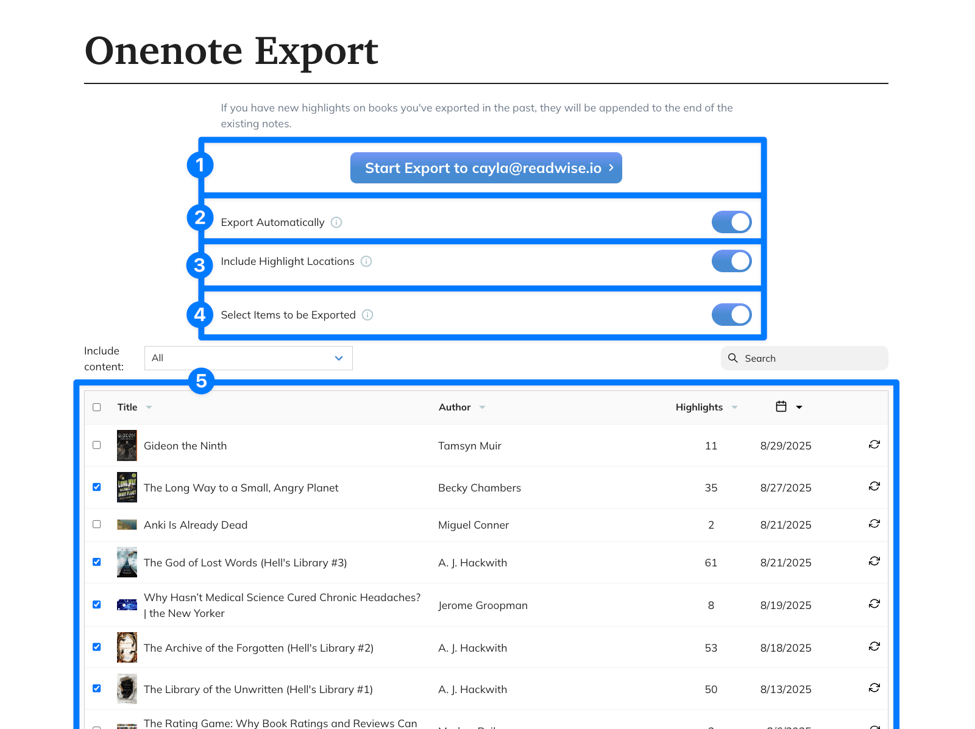Click author Jerome Groopman

(483, 605)
